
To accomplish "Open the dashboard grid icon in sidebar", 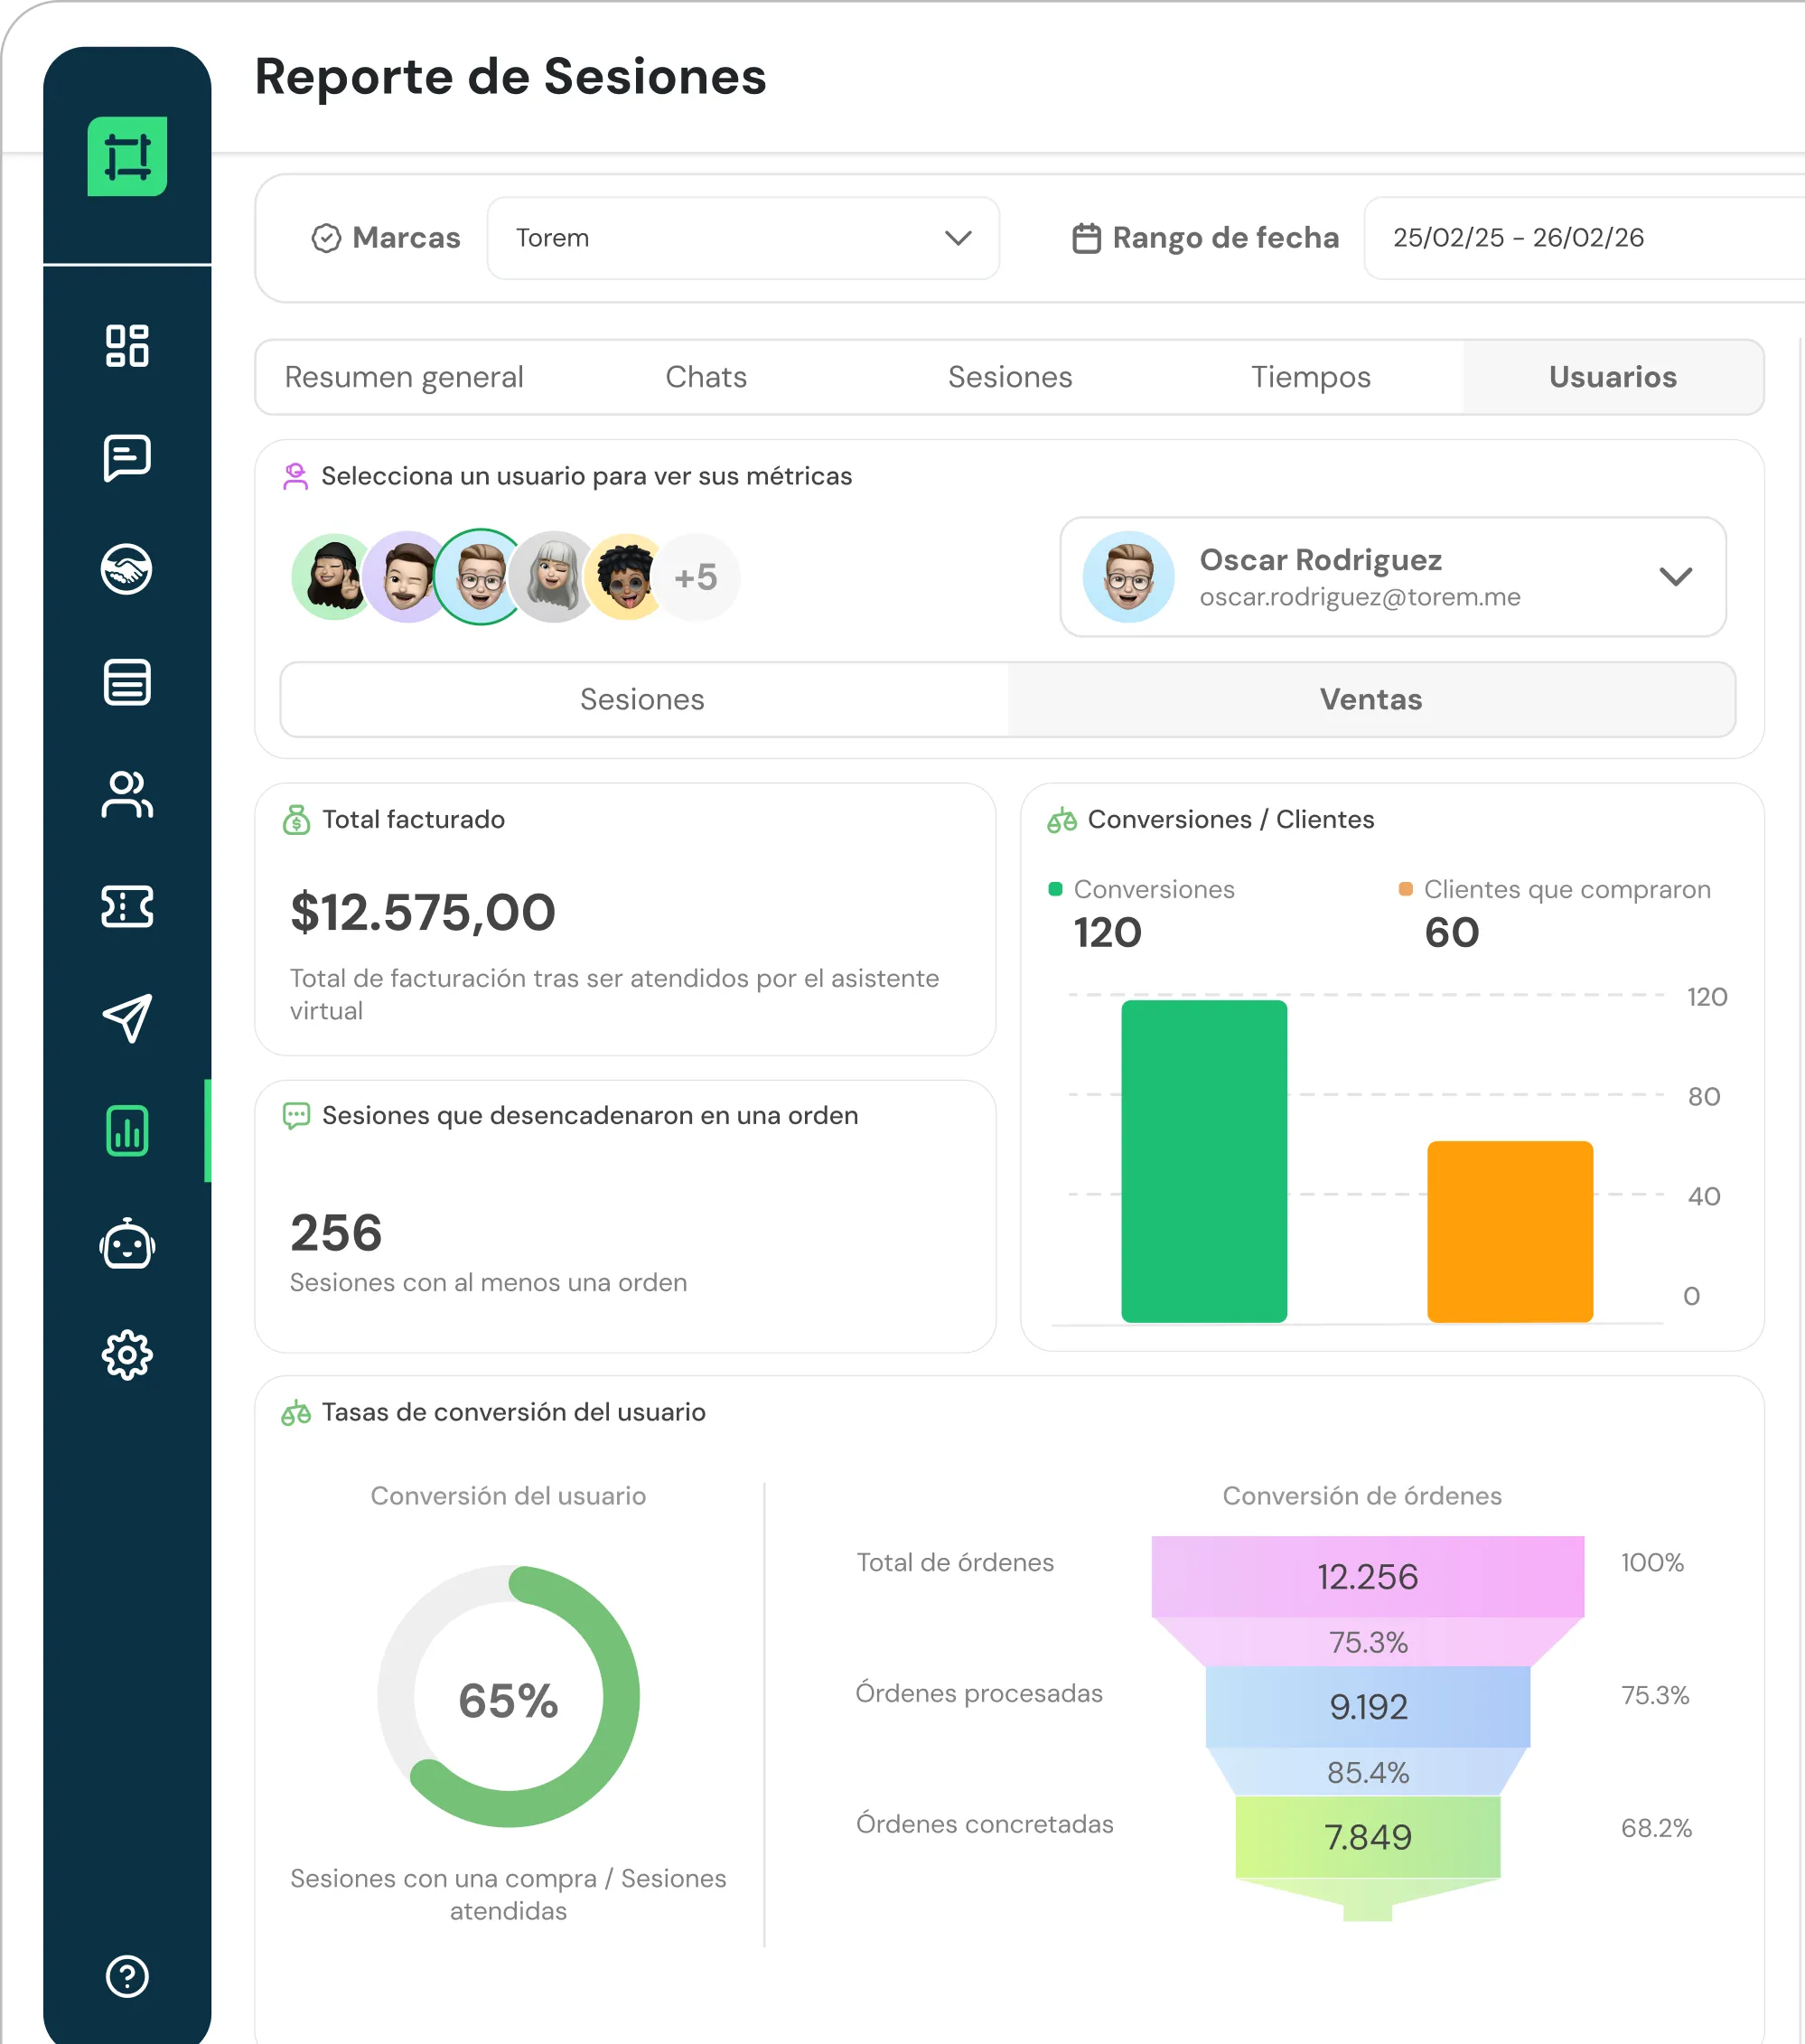I will (x=127, y=346).
